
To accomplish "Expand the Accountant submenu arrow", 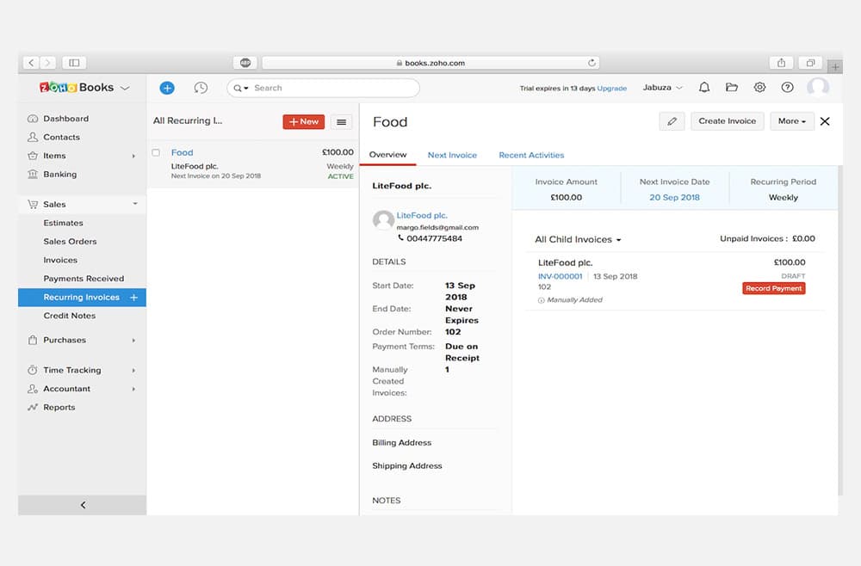I will [133, 390].
